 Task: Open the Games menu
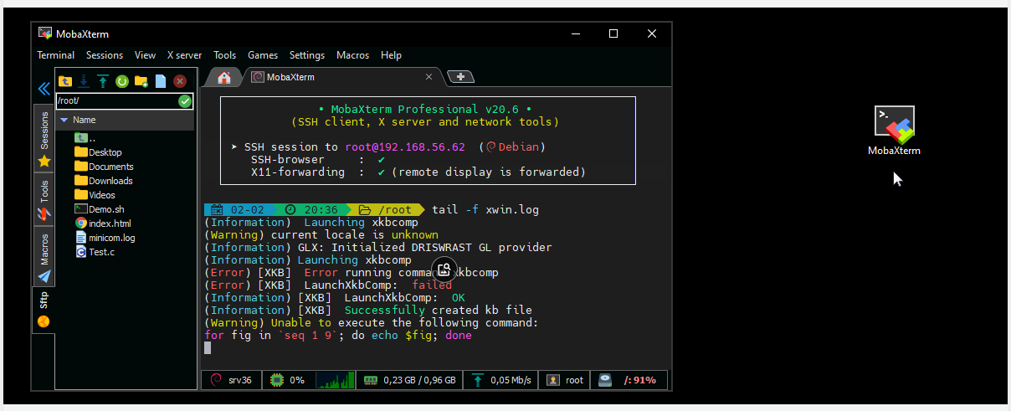click(x=263, y=55)
